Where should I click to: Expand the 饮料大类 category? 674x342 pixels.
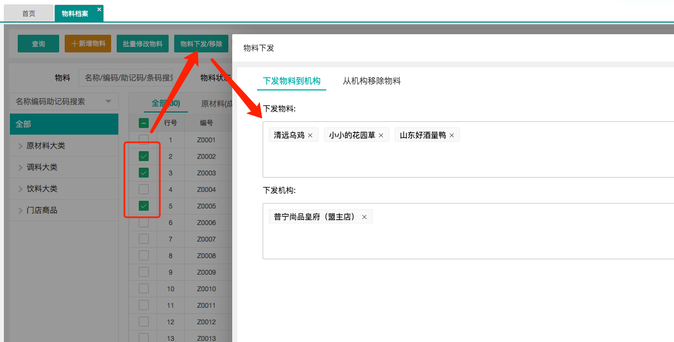tap(20, 189)
